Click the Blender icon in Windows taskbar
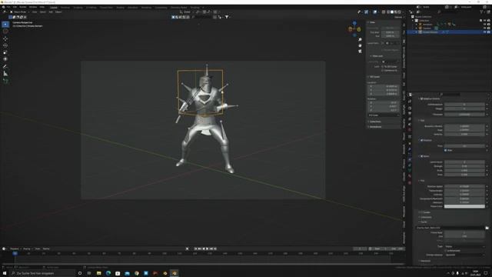The height and width of the screenshot is (277, 492). coord(175,273)
